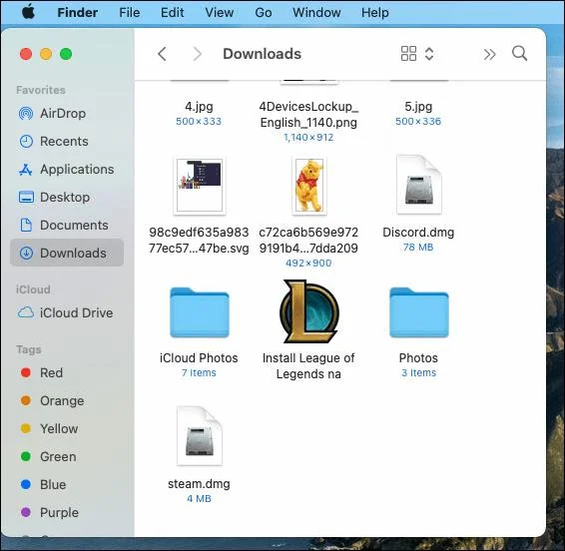Select iCloud Drive label in sidebar
This screenshot has width=565, height=551.
(77, 312)
